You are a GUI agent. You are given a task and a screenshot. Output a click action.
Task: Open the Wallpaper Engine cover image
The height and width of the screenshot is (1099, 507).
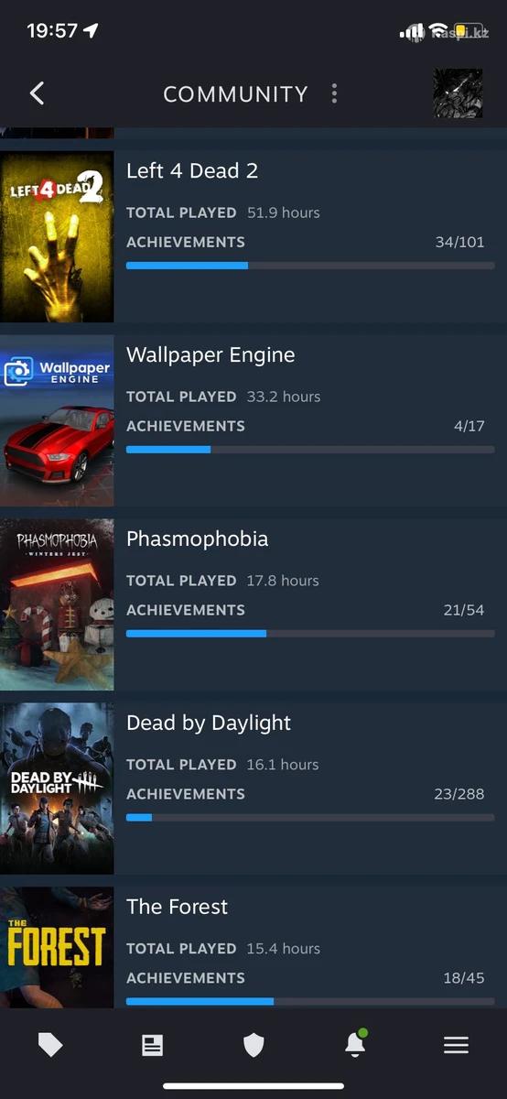click(x=57, y=420)
